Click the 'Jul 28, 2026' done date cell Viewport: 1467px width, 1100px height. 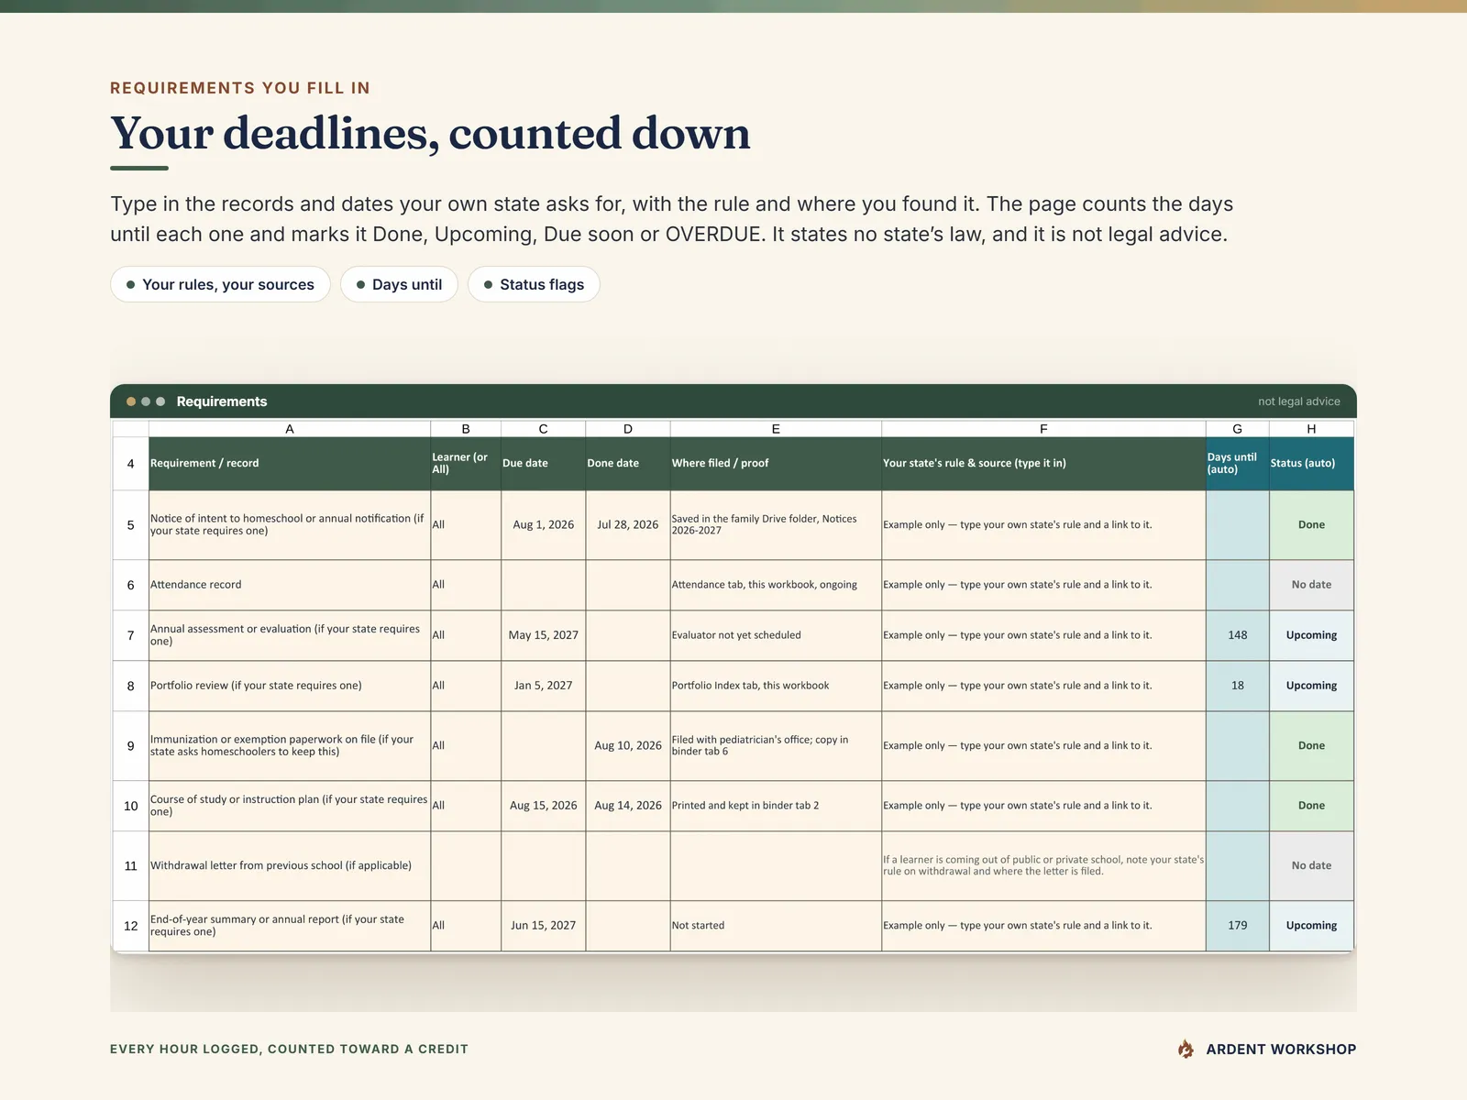(x=628, y=525)
